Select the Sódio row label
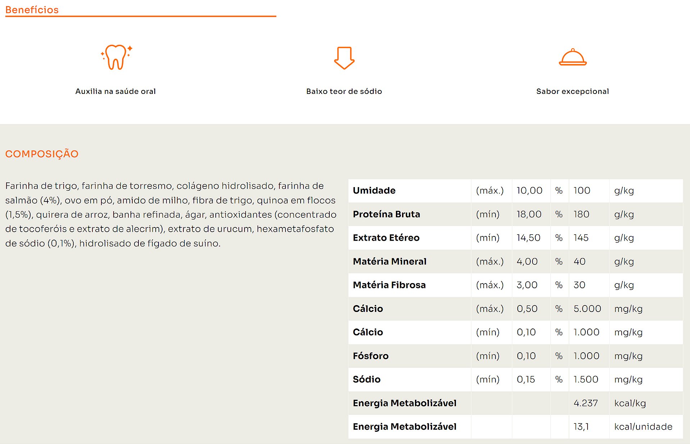690x444 pixels. (x=366, y=379)
